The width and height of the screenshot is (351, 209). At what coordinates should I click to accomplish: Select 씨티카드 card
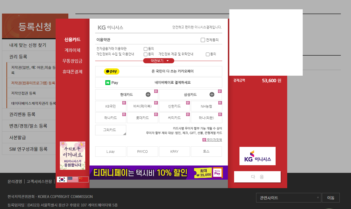[x=175, y=118]
